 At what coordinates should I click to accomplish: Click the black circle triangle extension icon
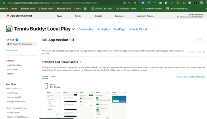click(x=195, y=3)
